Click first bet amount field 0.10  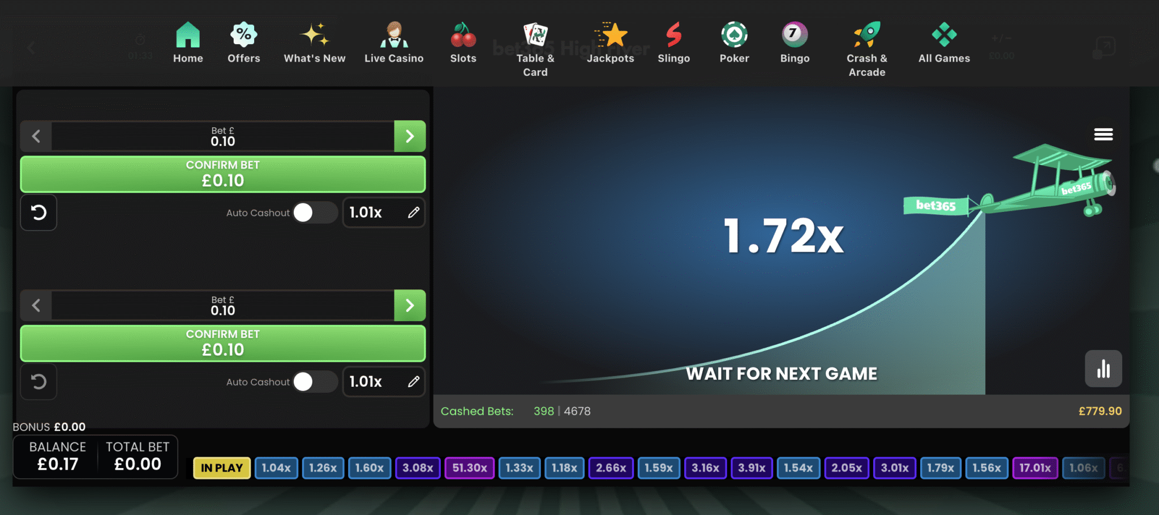coord(223,136)
